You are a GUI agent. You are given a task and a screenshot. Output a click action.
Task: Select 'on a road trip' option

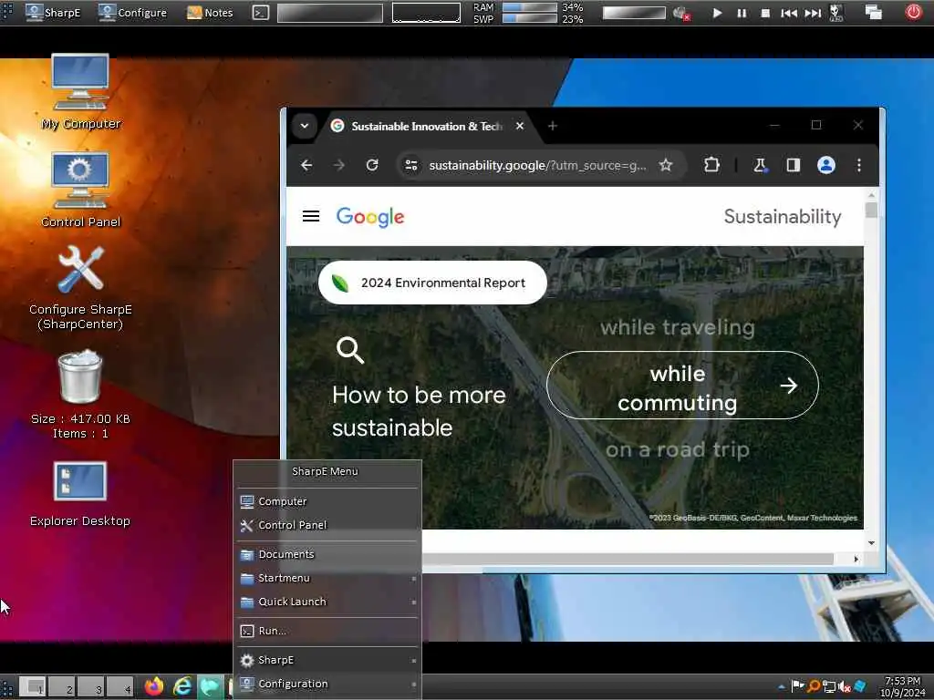click(x=678, y=449)
